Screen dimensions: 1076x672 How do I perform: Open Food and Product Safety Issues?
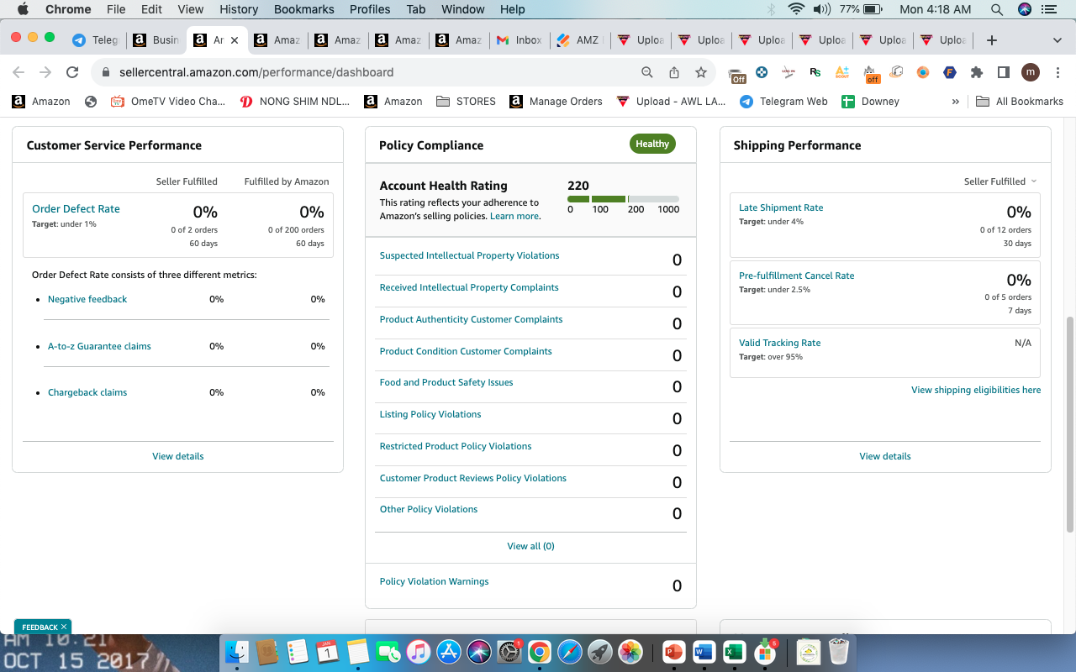click(x=446, y=382)
